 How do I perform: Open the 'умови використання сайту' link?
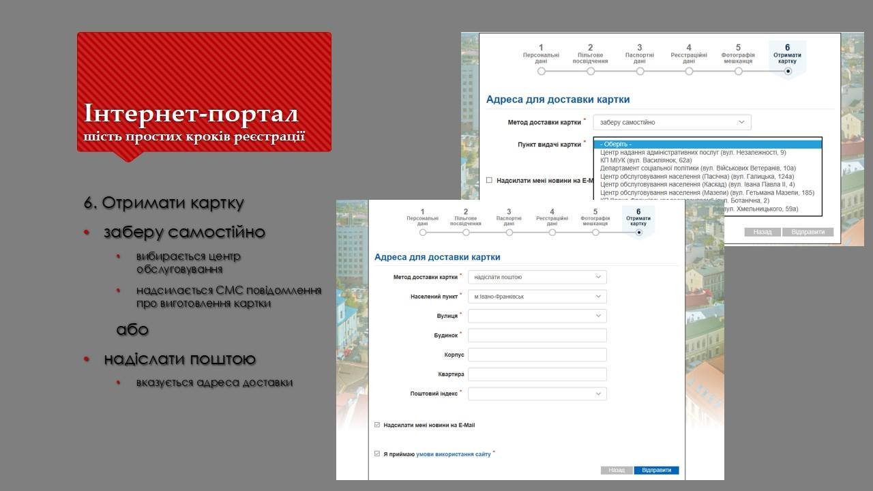click(454, 453)
